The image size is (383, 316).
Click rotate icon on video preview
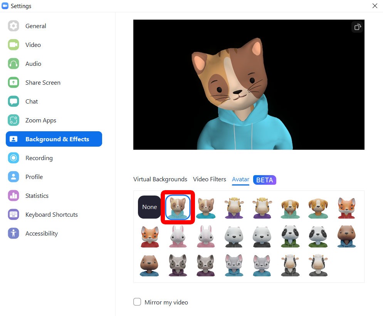[357, 27]
